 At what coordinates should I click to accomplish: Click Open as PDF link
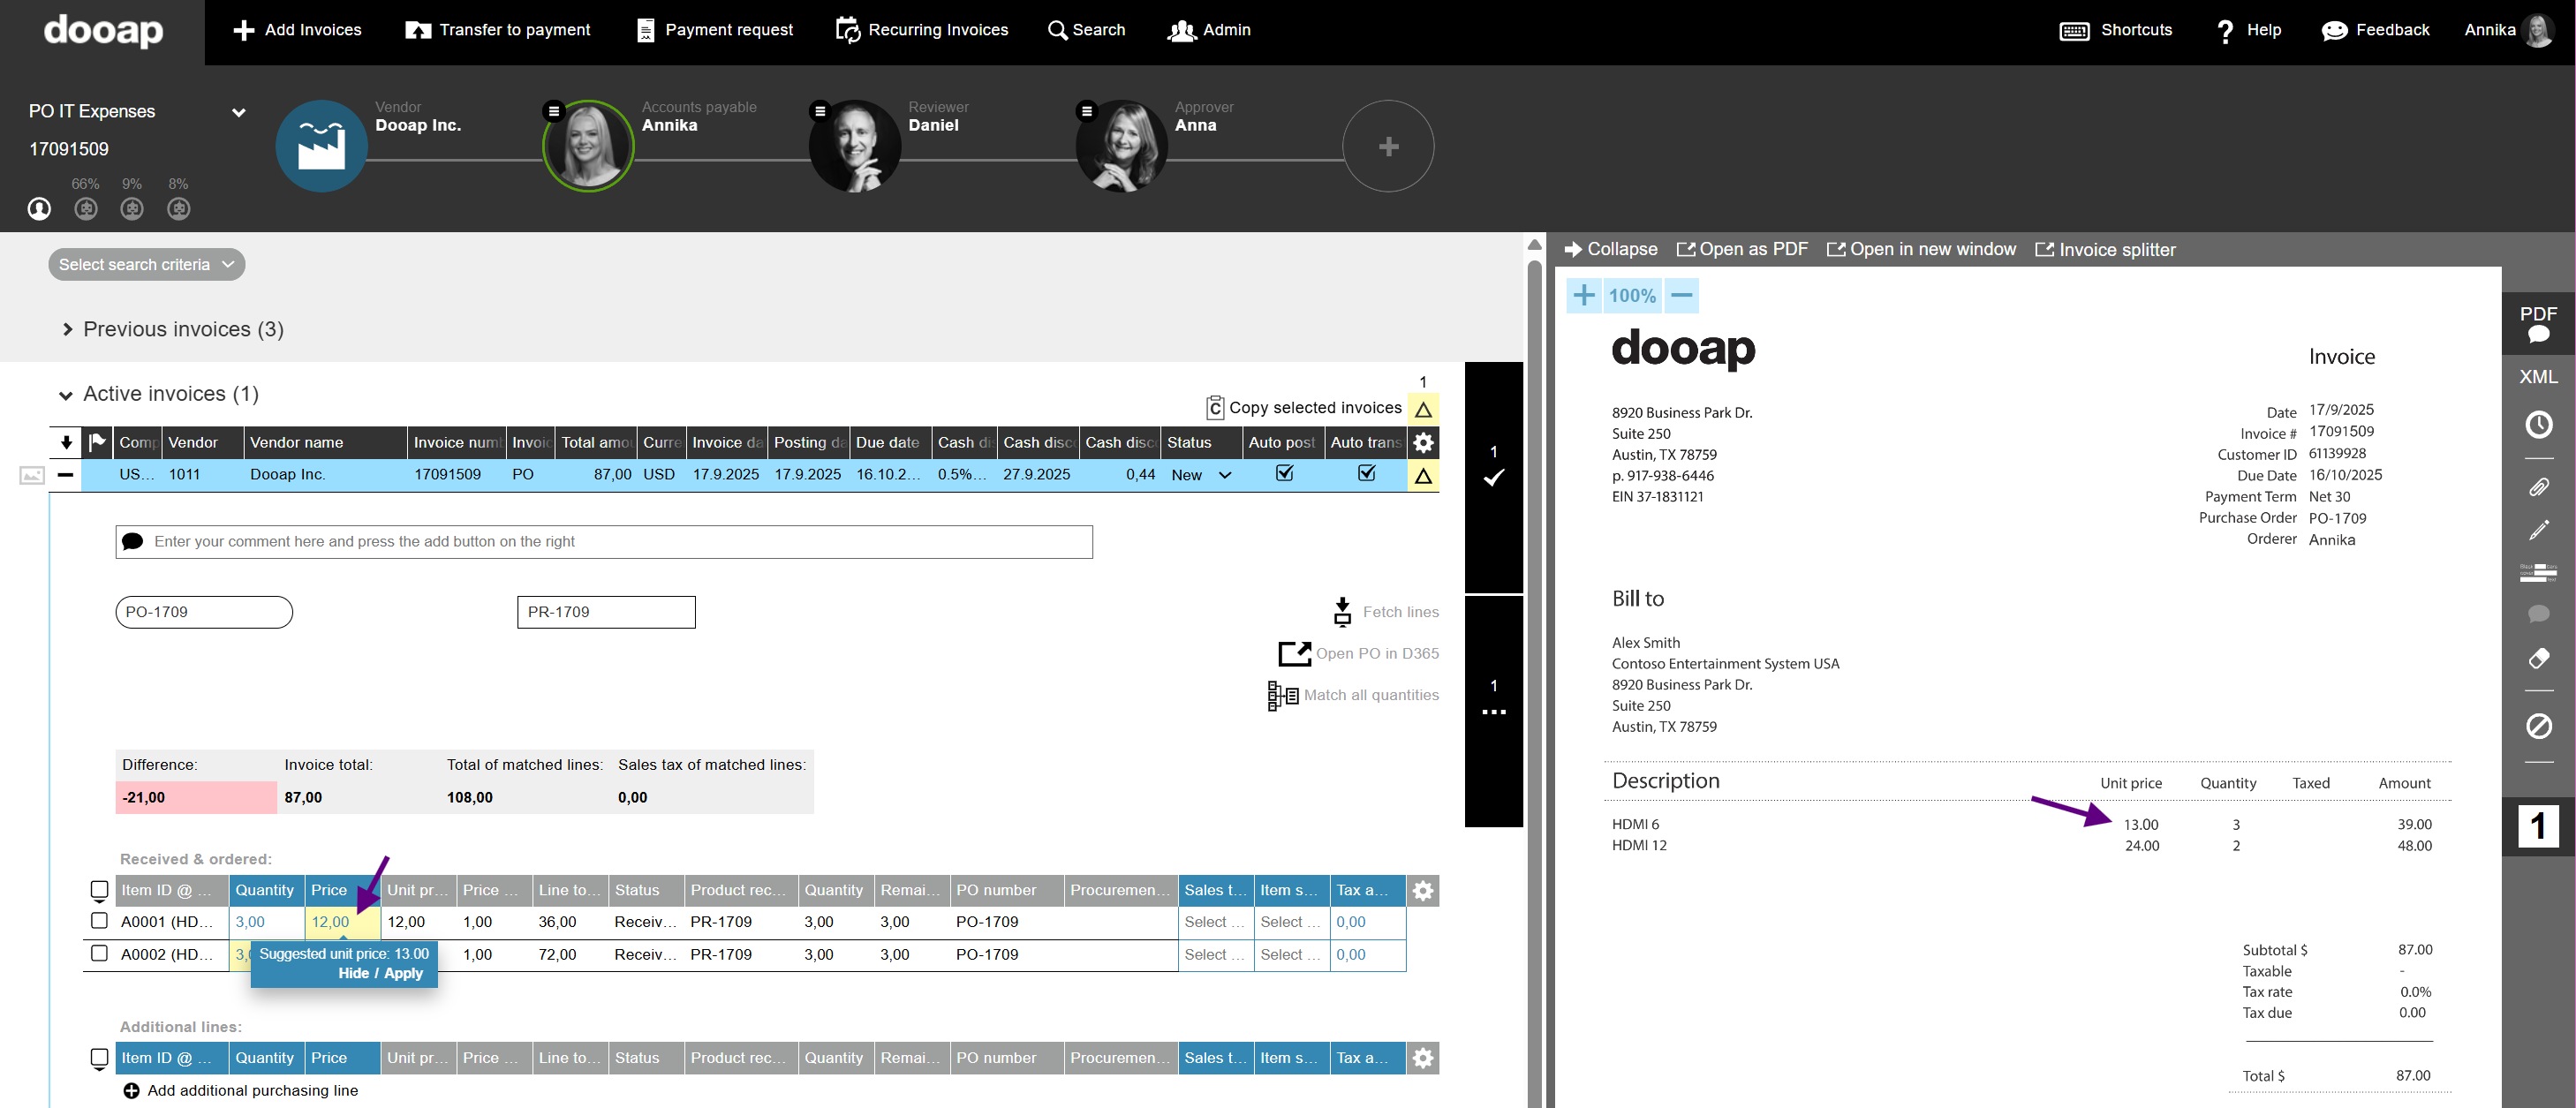click(x=1742, y=249)
